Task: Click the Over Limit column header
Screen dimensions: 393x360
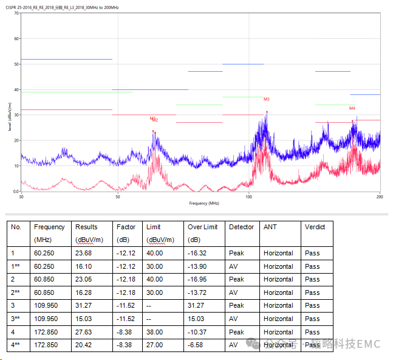Action: click(203, 227)
